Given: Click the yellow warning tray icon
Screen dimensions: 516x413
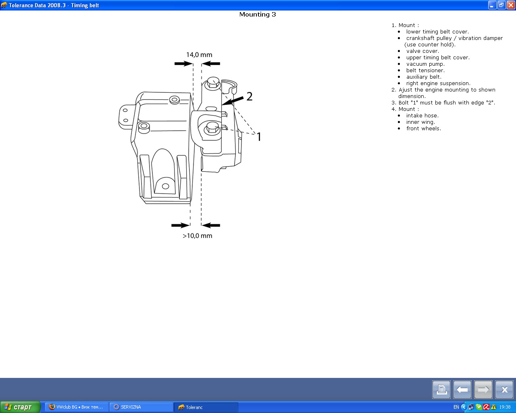Looking at the screenshot, I should coord(493,407).
